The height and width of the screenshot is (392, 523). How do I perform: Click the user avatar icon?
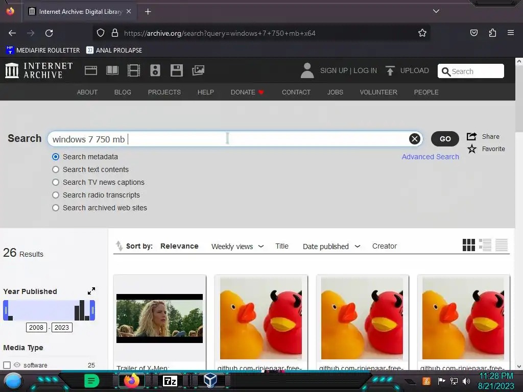307,70
